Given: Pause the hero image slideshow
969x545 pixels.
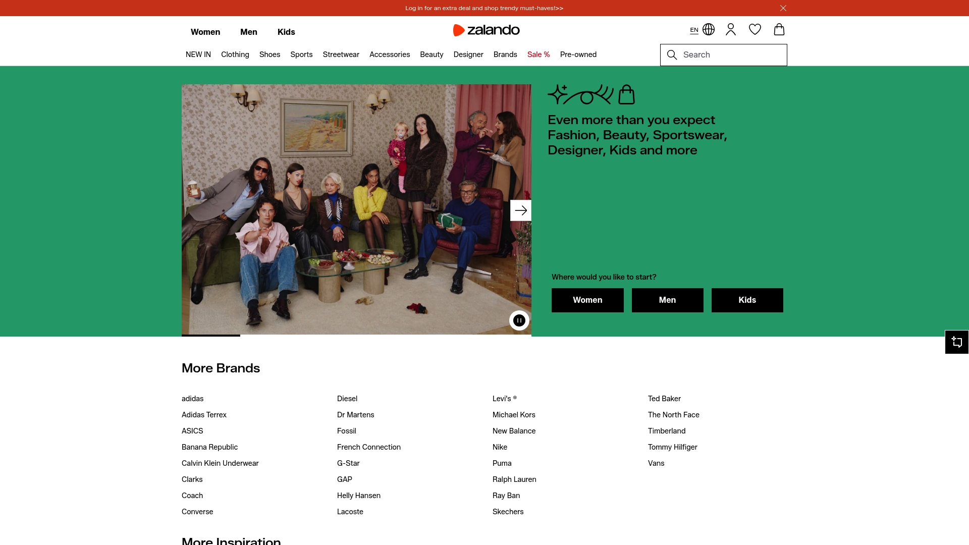Looking at the screenshot, I should click(519, 320).
